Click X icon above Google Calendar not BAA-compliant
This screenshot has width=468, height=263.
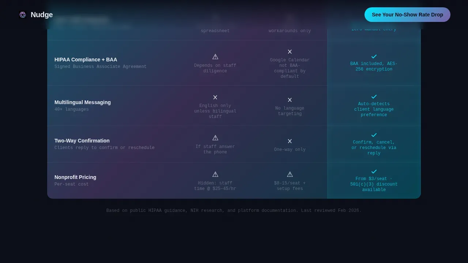click(290, 52)
